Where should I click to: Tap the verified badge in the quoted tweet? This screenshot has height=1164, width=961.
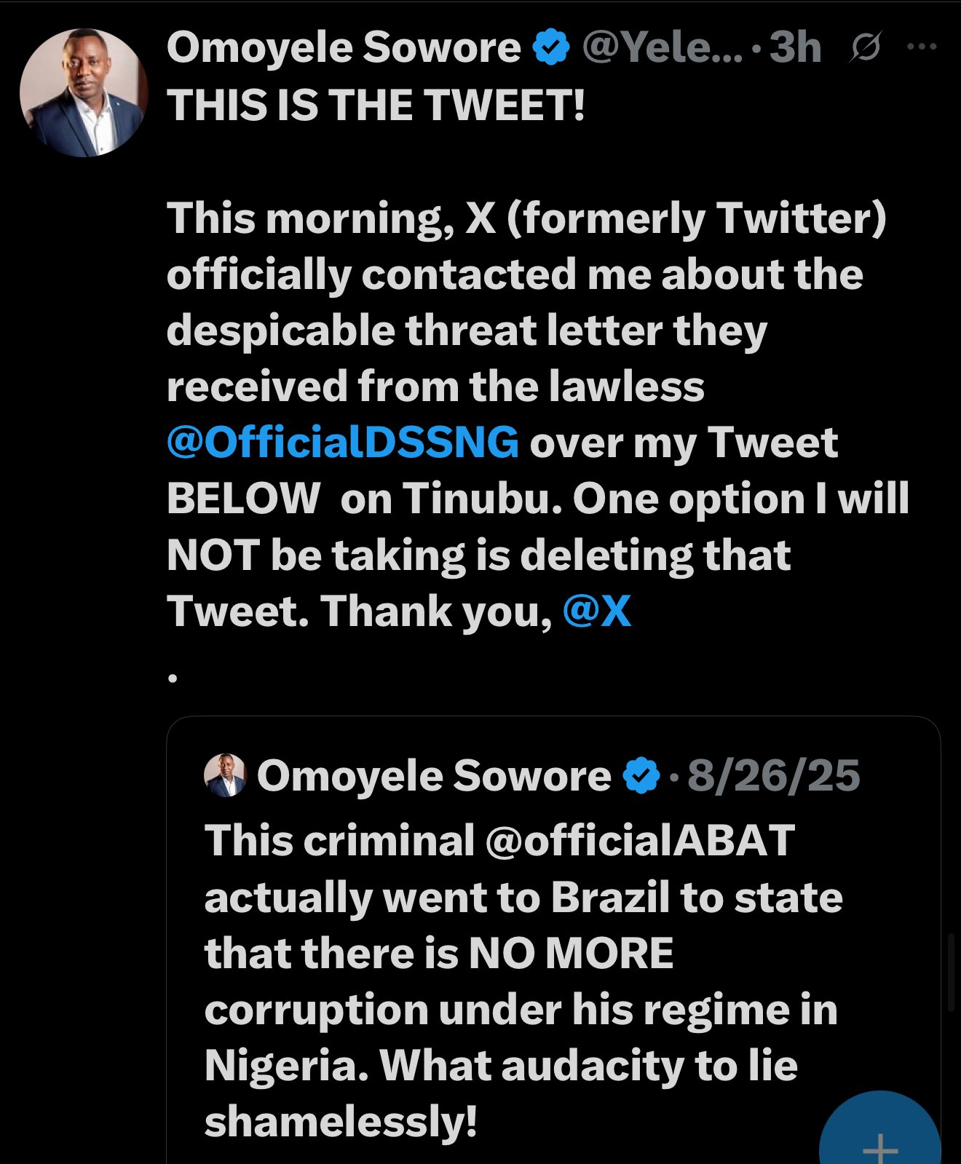(641, 776)
